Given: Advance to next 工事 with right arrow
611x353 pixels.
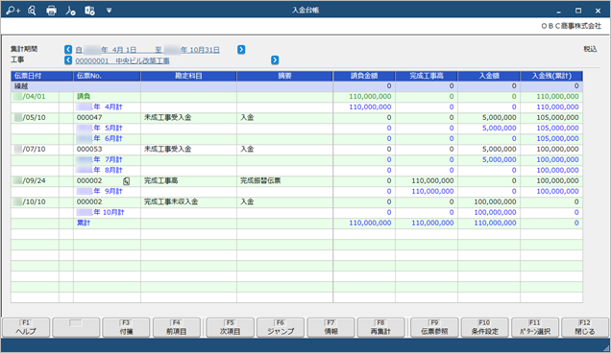Looking at the screenshot, I should (x=275, y=59).
